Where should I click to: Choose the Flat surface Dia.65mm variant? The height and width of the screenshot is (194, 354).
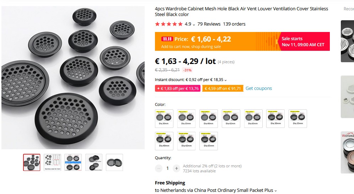pyautogui.click(x=253, y=119)
